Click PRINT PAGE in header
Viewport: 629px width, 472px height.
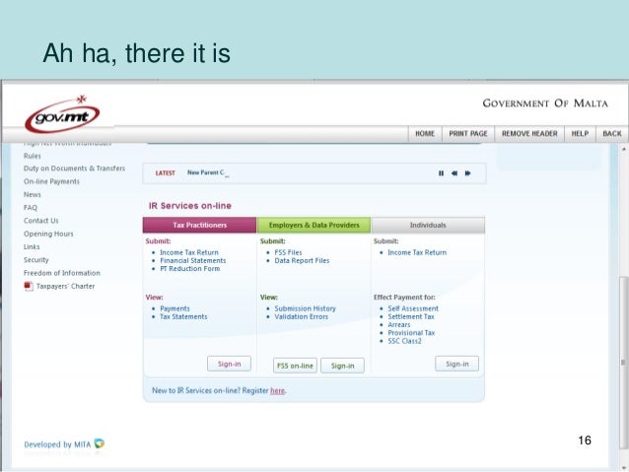coord(468,134)
